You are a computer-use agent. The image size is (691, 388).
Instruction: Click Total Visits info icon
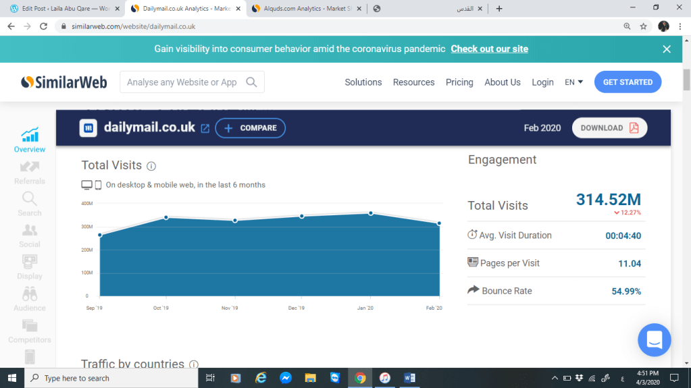[x=151, y=166]
